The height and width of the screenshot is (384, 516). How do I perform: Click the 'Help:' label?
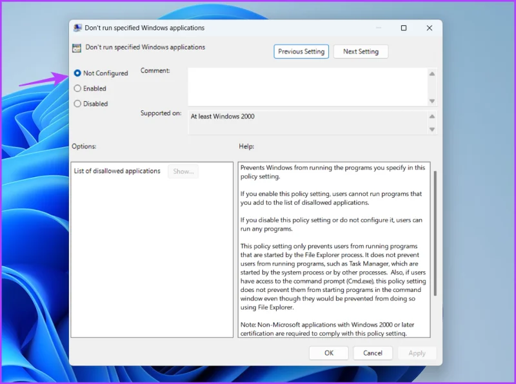[246, 146]
